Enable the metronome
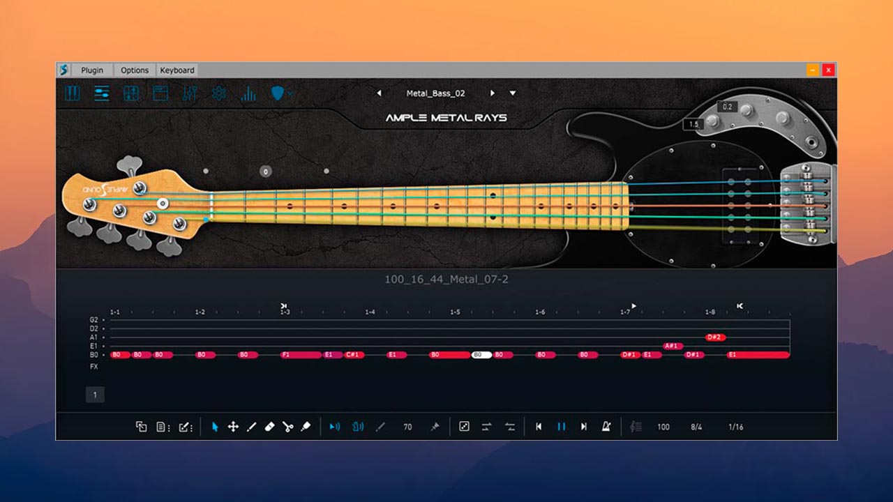The height and width of the screenshot is (502, 893). [606, 427]
